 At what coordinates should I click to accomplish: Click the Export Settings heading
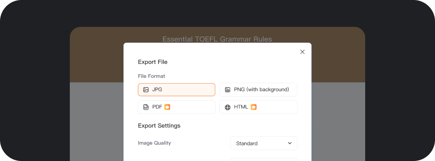point(159,126)
